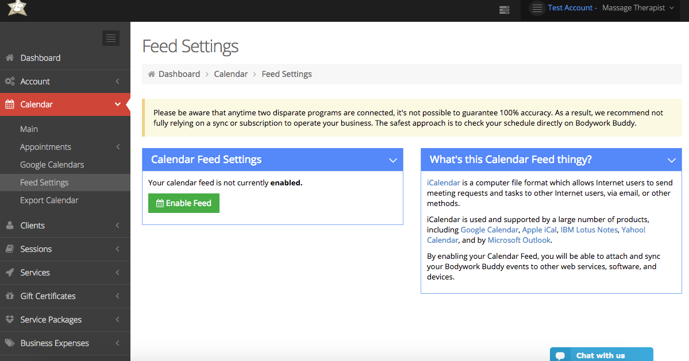Click the server icon in top bar
This screenshot has width=689, height=361.
coord(504,9)
